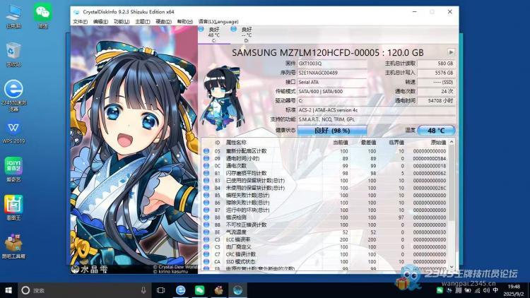
Task: Open the WPS 2019 desktop icon
Action: click(x=14, y=132)
